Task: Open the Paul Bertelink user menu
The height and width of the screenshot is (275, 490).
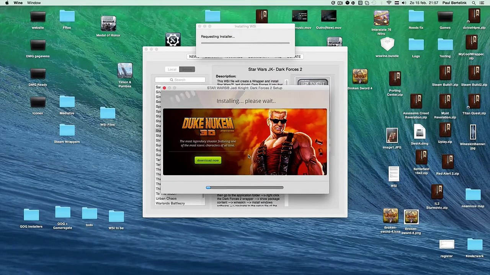Action: point(454,3)
